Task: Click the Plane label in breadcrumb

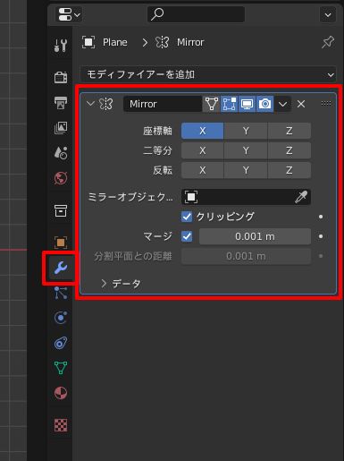Action: pos(115,42)
